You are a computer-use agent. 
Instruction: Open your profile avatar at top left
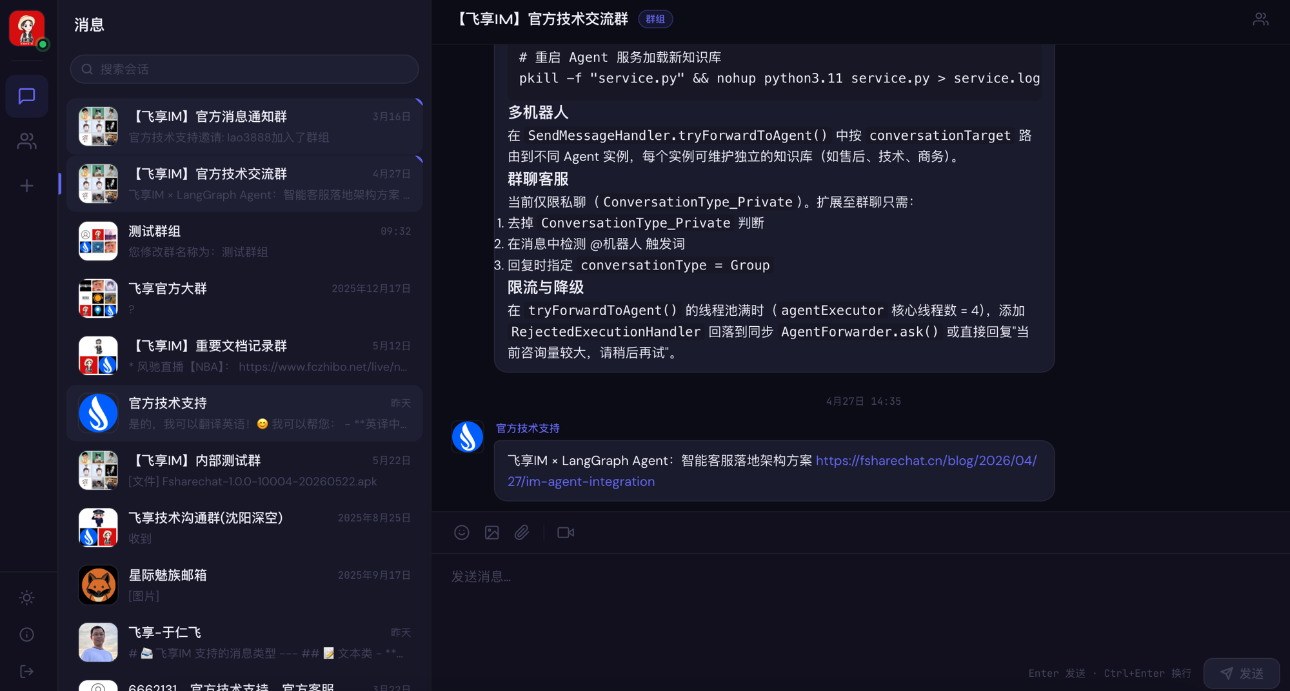(26, 28)
